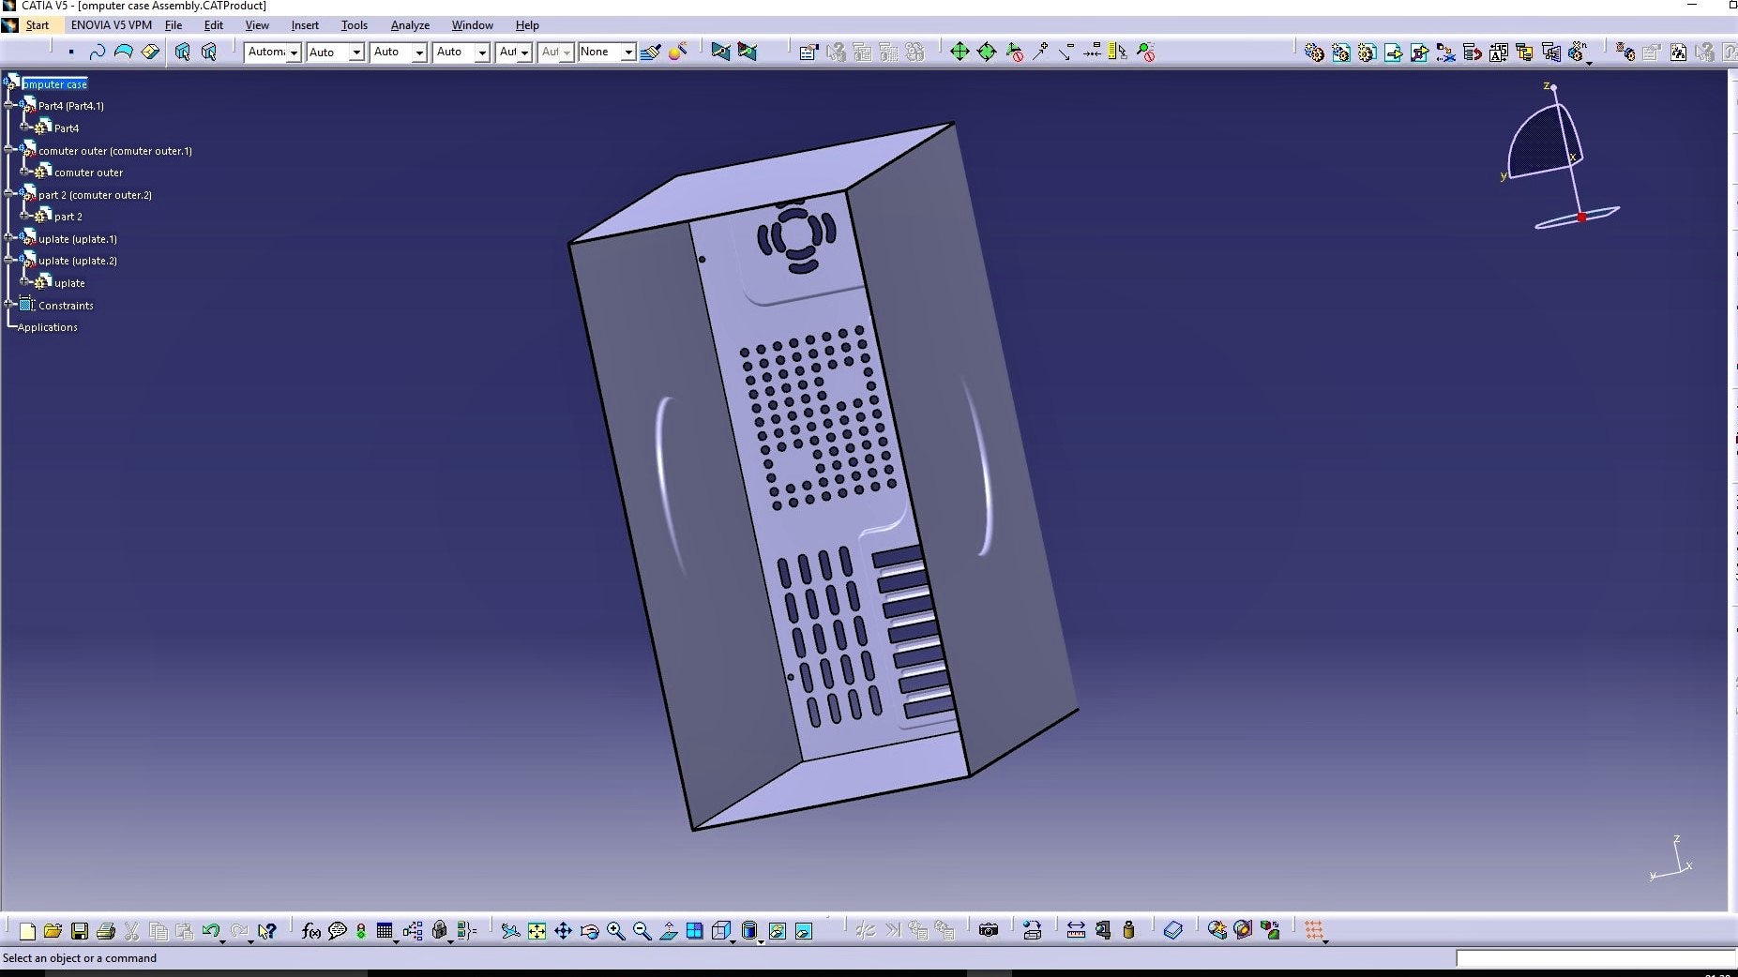Print using the printer icon

[106, 931]
